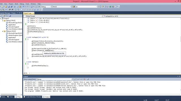Click the Find message in code Output icon
Image resolution: width=181 pixels, height=101 pixels.
(75, 79)
